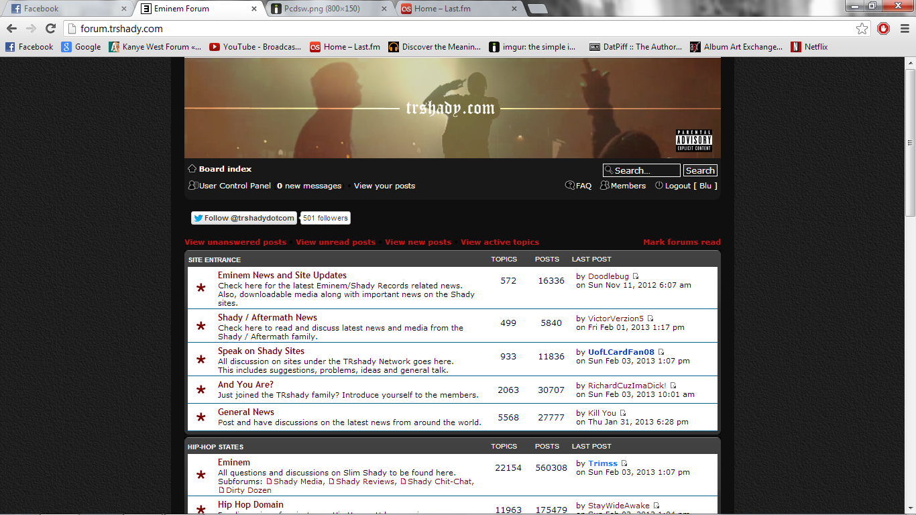Click the trshady.com banner image
Screen dimensions: 916x515
(453, 108)
